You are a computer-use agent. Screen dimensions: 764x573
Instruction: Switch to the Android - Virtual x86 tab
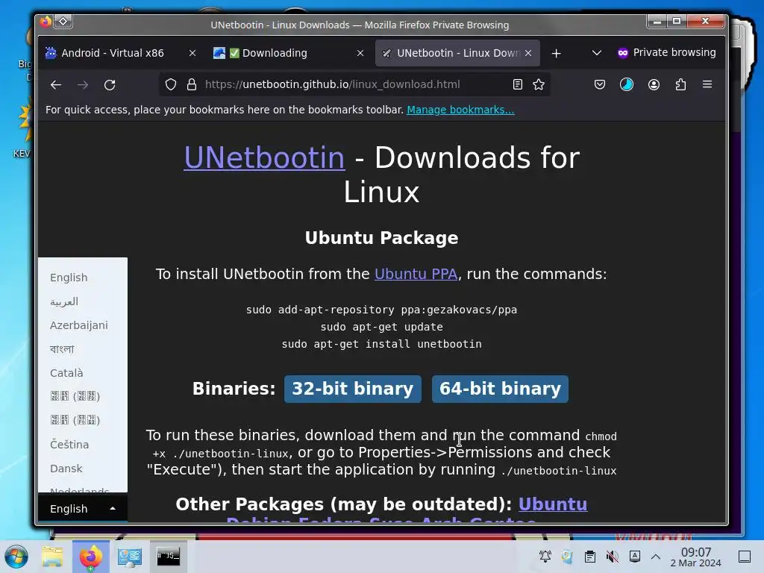click(x=113, y=53)
